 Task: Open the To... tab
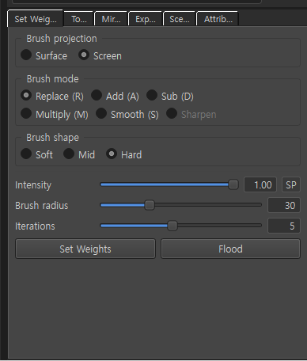click(79, 19)
